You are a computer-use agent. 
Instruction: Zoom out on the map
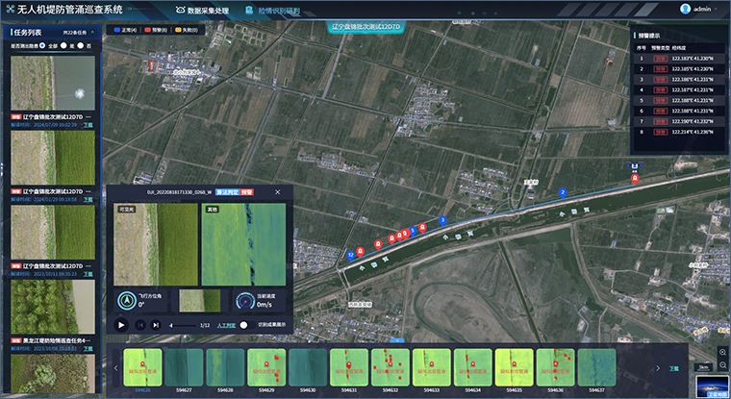click(722, 366)
